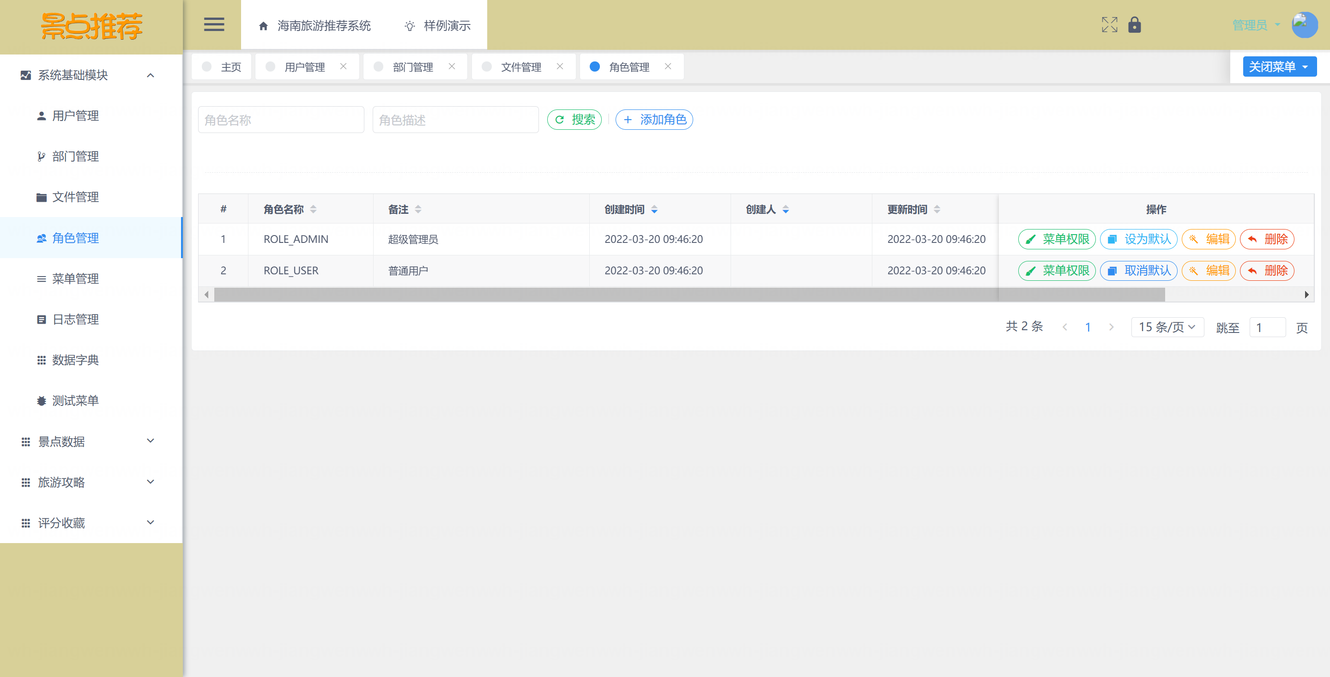Open 日志管理 in the sidebar
This screenshot has height=677, width=1330.
click(75, 319)
